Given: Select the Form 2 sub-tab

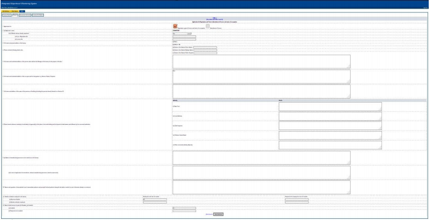Looking at the screenshot, I should [15, 15].
